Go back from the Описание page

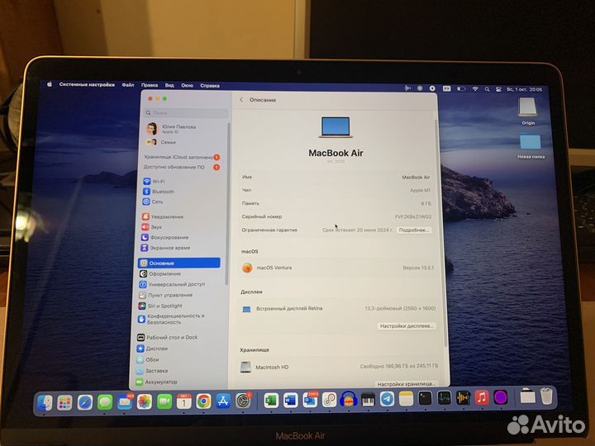point(241,100)
